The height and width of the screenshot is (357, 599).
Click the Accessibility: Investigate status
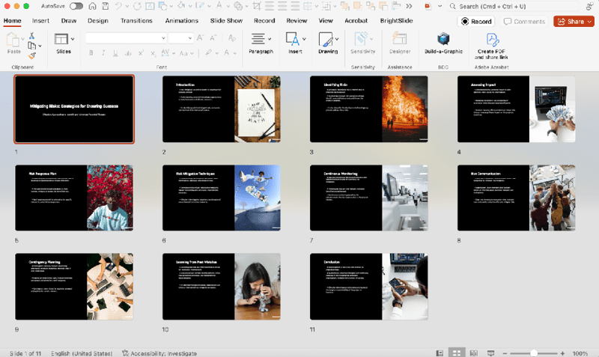click(159, 353)
